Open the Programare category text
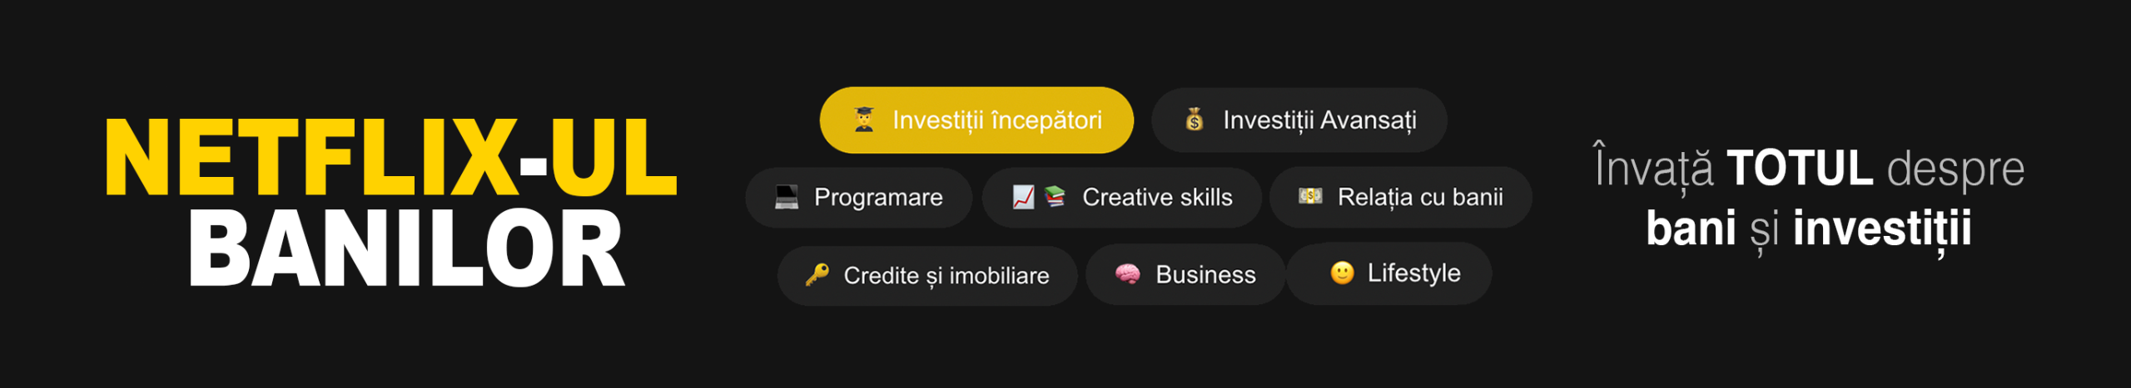 point(878,198)
